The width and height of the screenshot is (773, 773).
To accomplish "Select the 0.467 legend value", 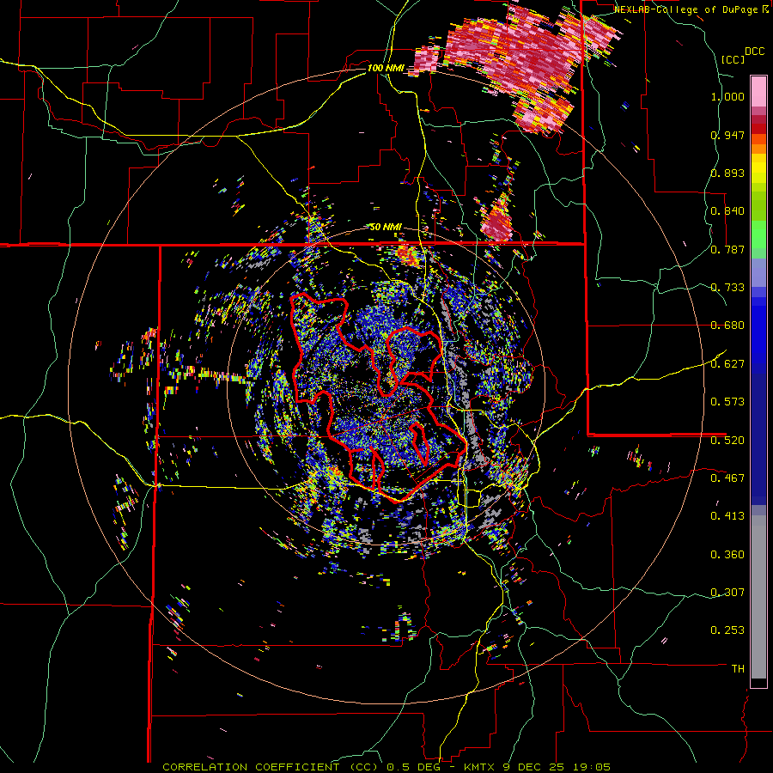I will [727, 478].
